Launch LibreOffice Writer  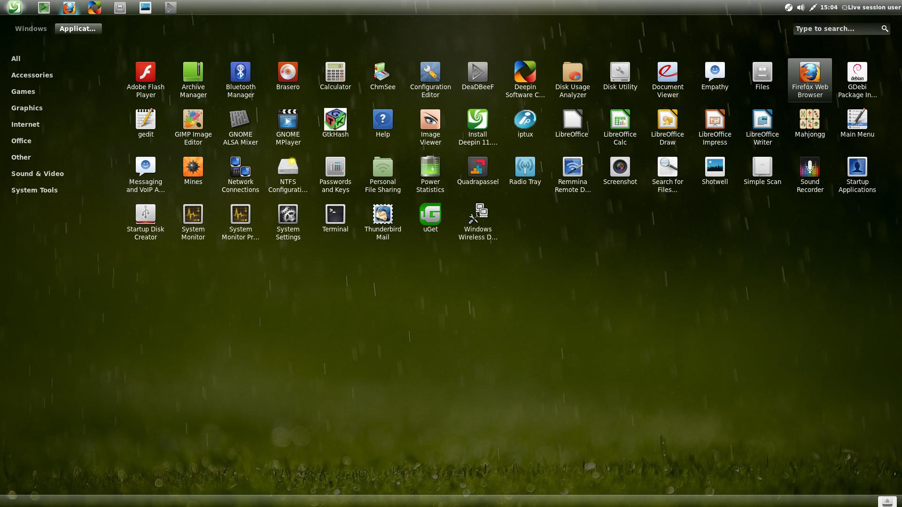[762, 127]
